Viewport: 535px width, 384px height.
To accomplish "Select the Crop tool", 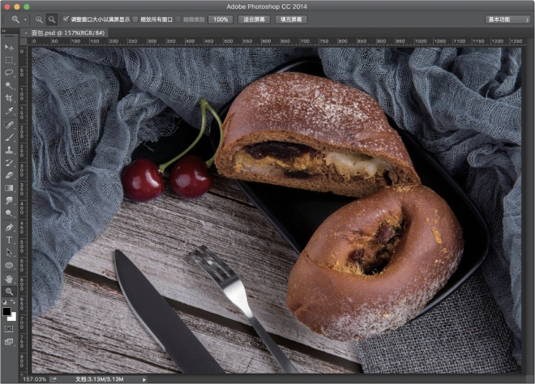I will point(9,98).
